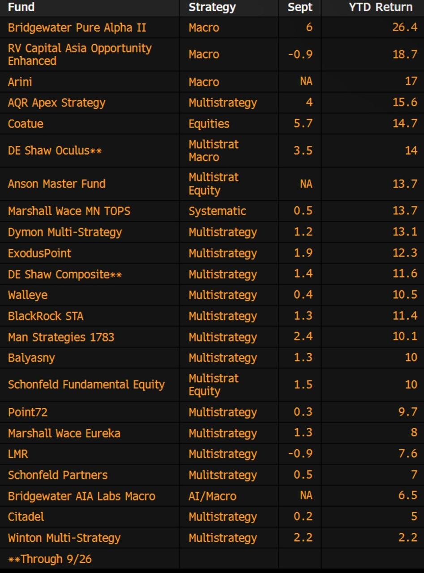Click the LMR fund name
The width and height of the screenshot is (424, 573).
click(x=18, y=454)
